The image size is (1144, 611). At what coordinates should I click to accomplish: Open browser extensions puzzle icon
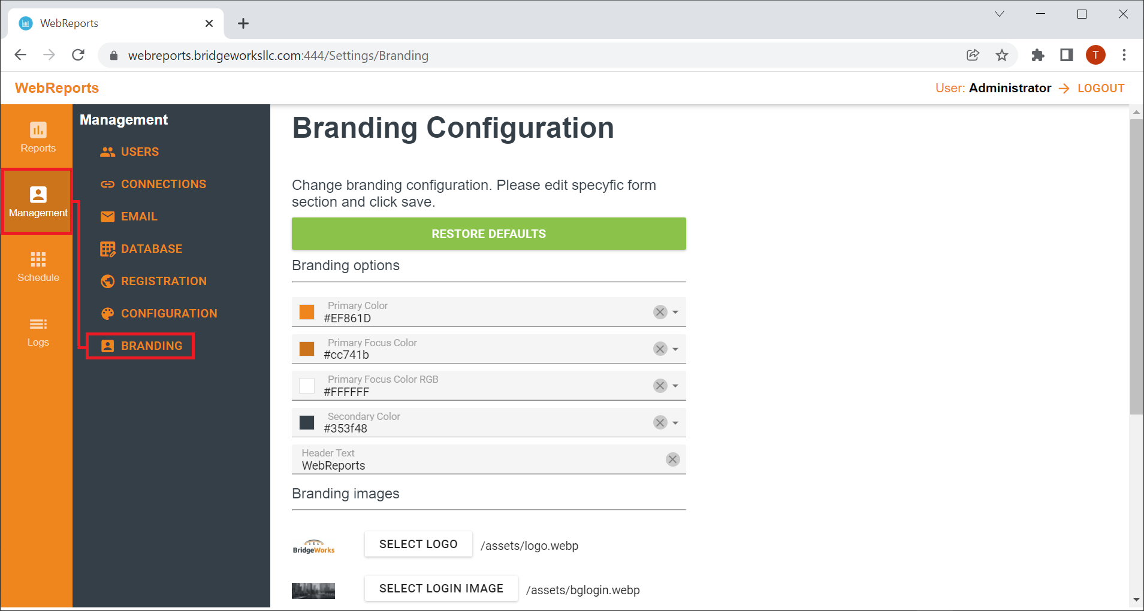[x=1038, y=55]
